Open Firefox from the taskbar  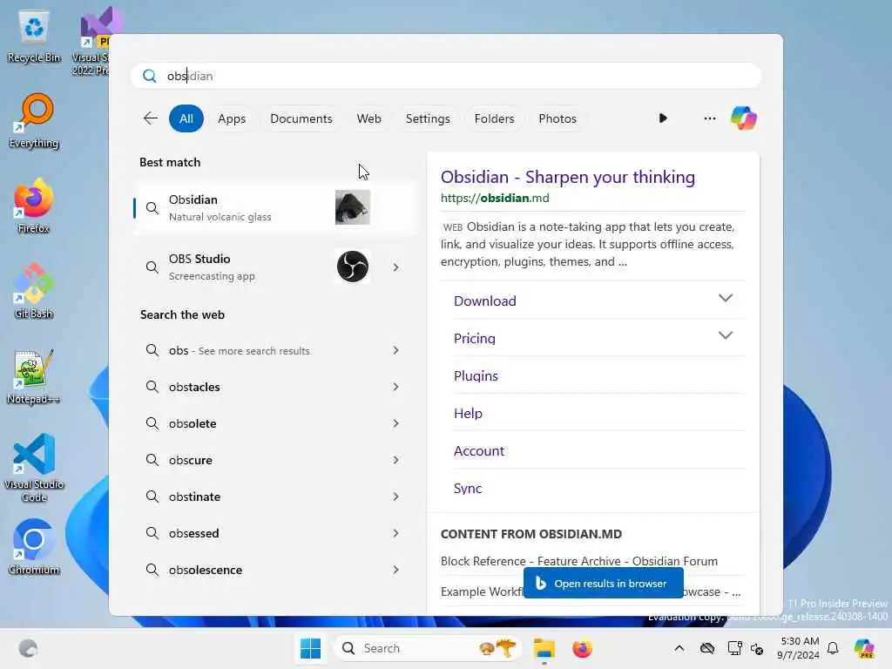[x=582, y=648]
